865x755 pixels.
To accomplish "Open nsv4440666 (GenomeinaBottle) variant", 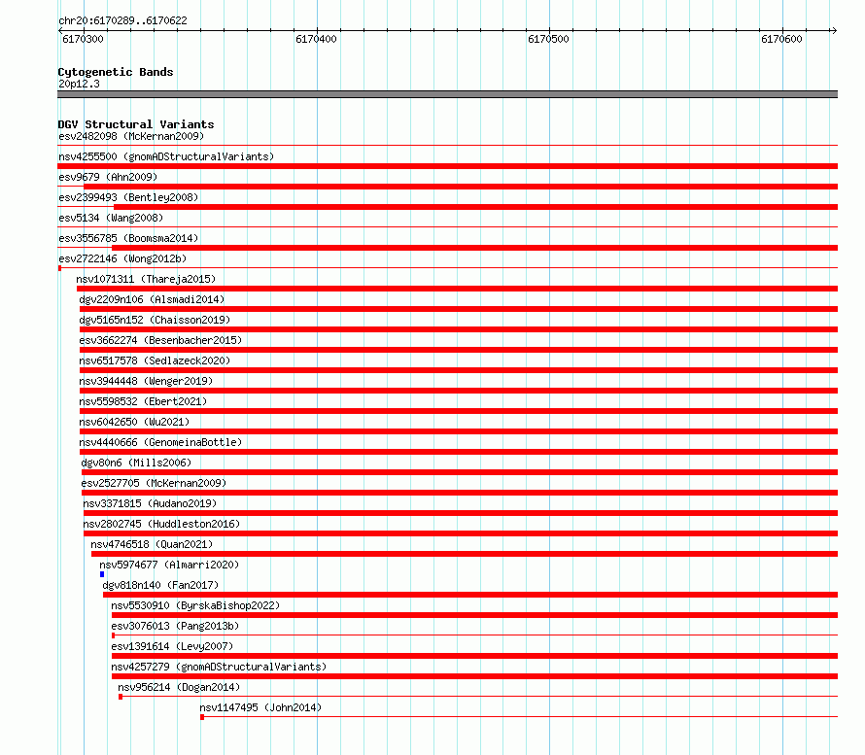I will (x=160, y=442).
